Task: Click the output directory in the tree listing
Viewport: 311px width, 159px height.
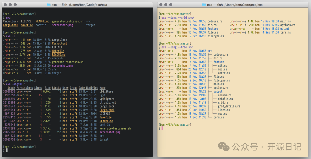Action: (x=218, y=92)
